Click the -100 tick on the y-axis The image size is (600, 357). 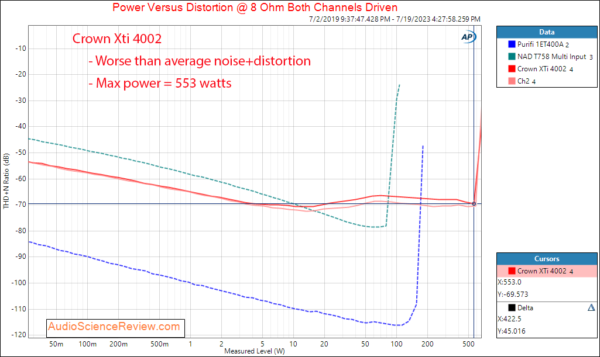pos(19,283)
